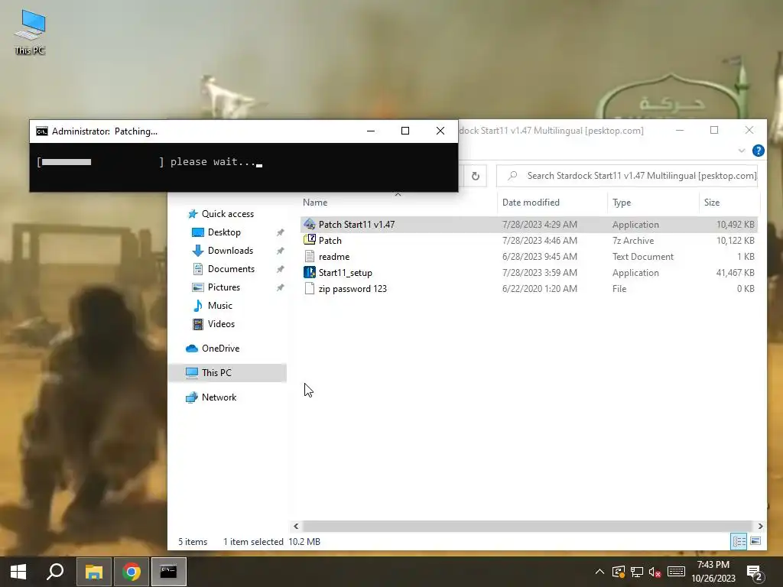Click the refresh button in Explorer
Image resolution: width=783 pixels, height=587 pixels.
[x=476, y=176]
